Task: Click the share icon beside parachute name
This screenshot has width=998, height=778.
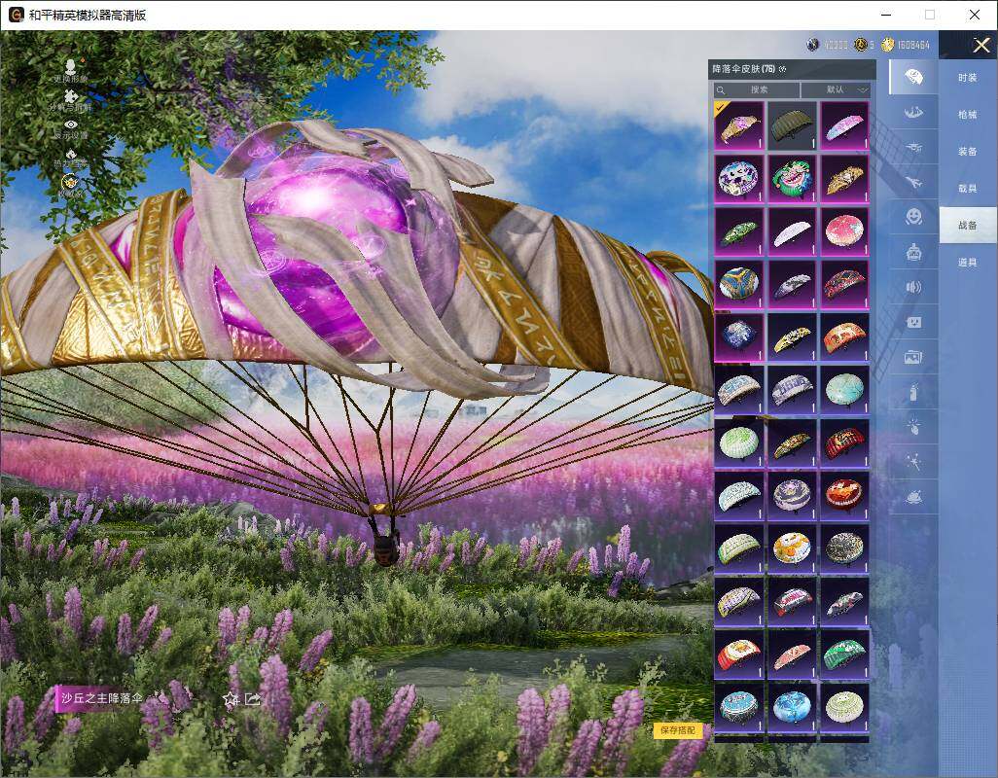Action: click(253, 699)
